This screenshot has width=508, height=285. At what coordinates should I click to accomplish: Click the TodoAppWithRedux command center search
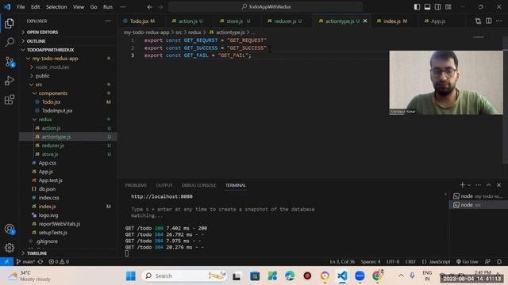pyautogui.click(x=265, y=7)
